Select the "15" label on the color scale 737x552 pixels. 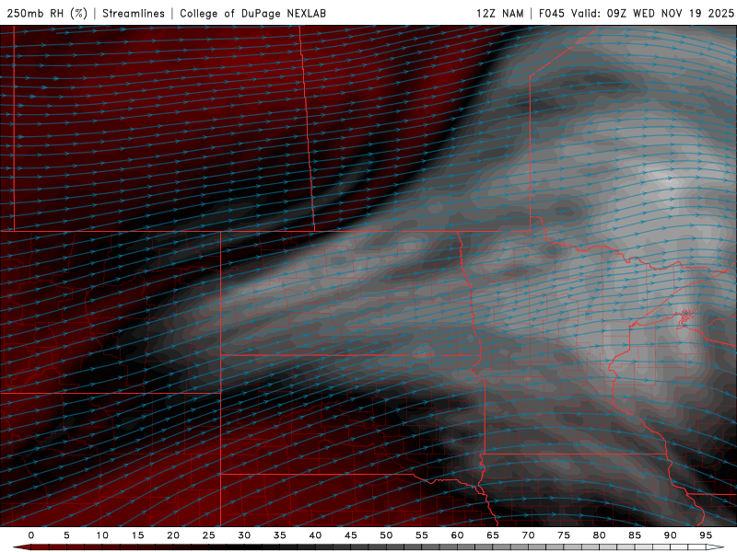(x=137, y=535)
